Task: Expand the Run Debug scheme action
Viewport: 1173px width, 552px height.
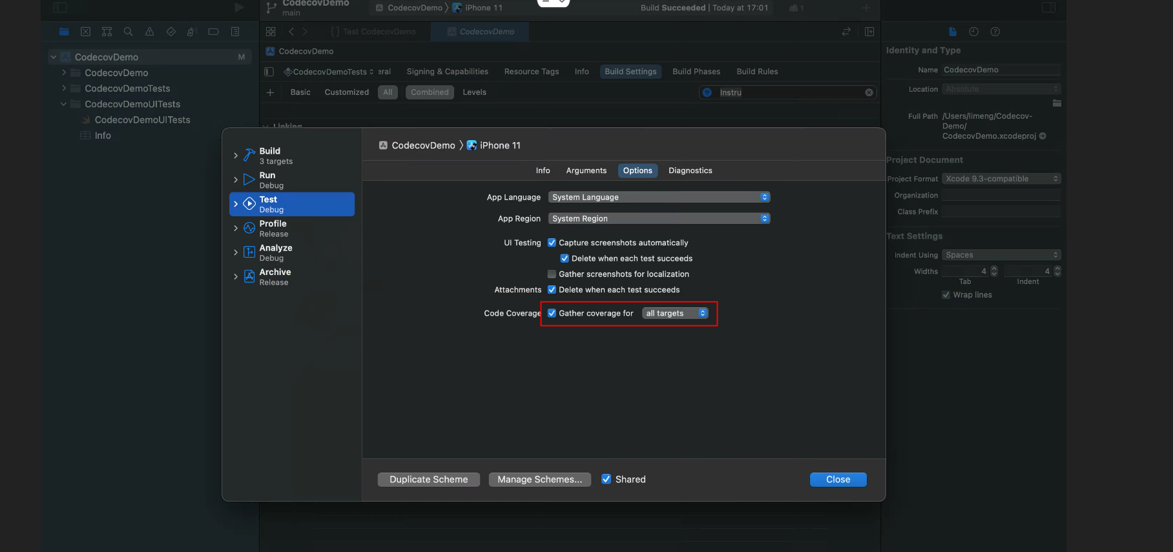Action: [x=236, y=180]
